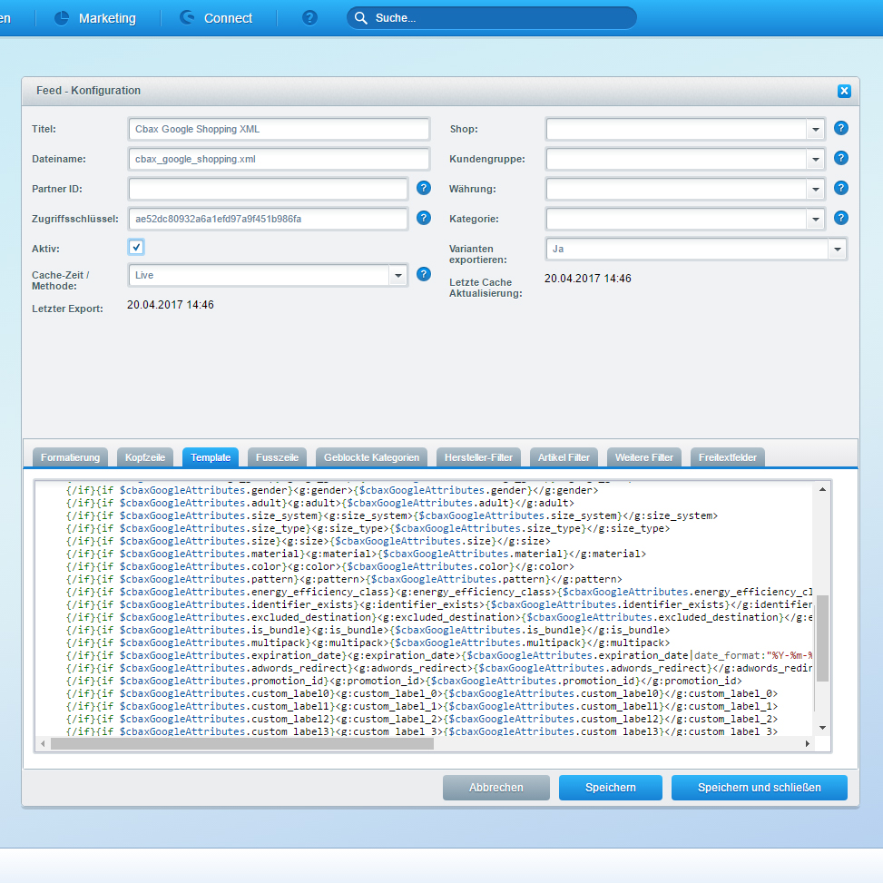The image size is (883, 883).
Task: Click the help icon beside Partner ID
Action: pyautogui.click(x=423, y=188)
